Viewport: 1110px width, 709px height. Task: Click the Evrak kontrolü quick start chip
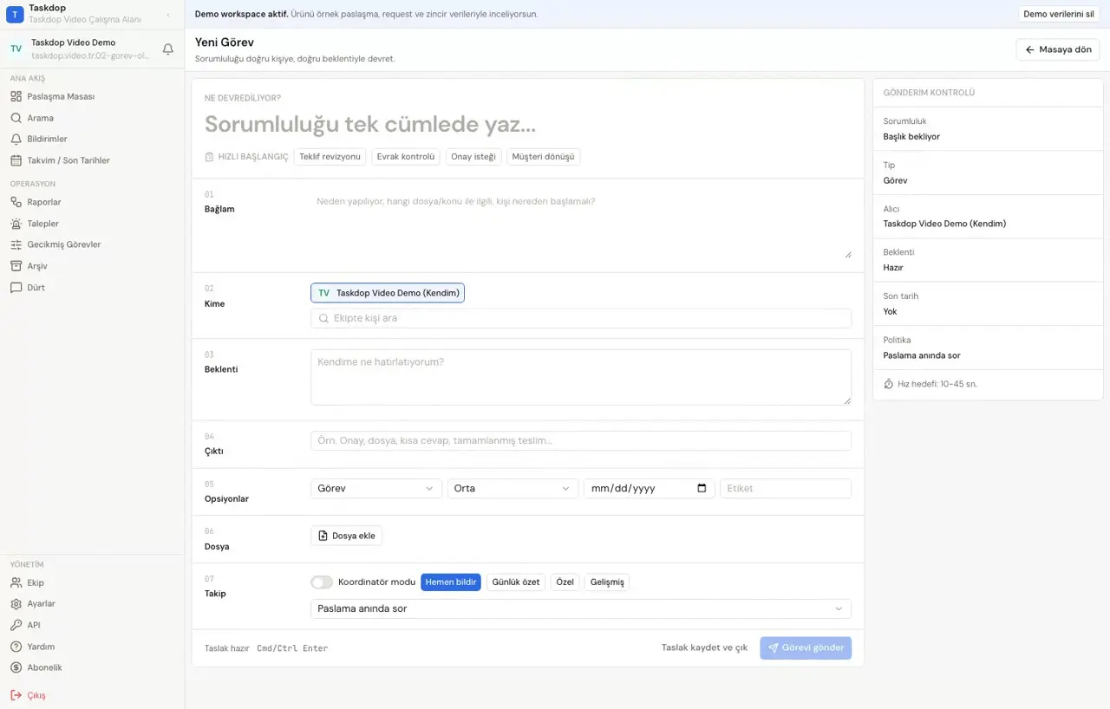tap(406, 157)
